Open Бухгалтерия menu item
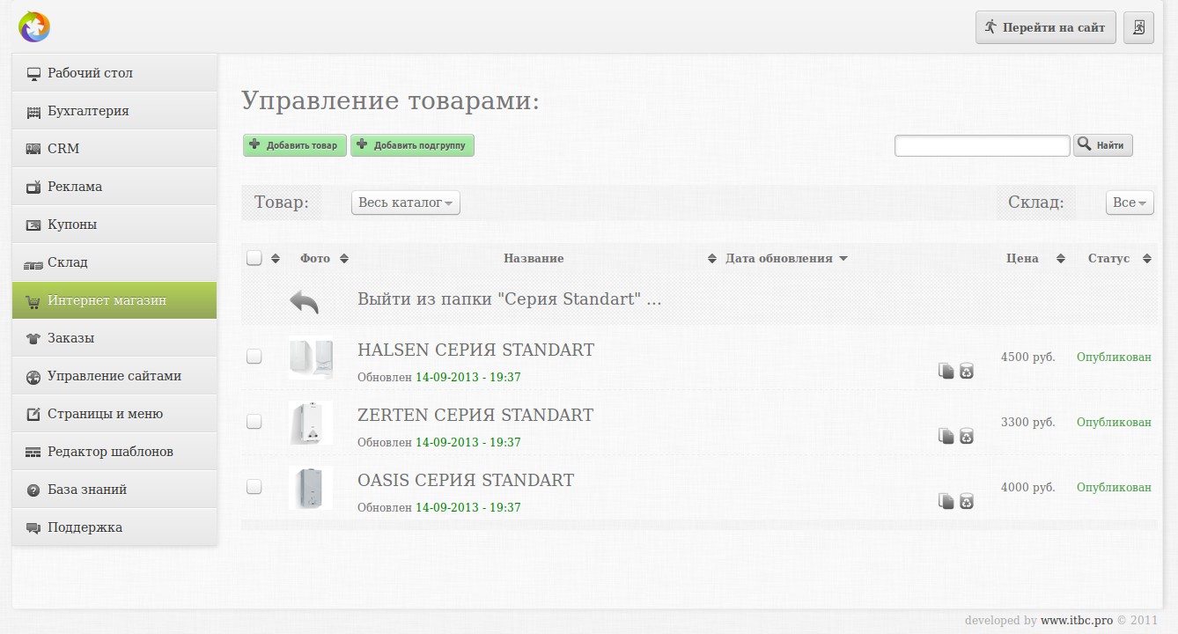 pos(114,111)
